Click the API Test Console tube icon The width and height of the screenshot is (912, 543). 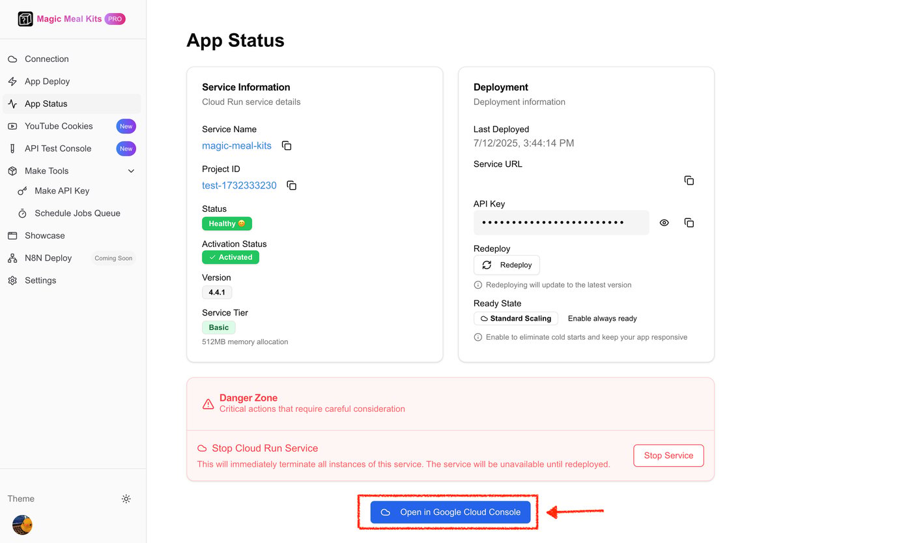pos(12,149)
